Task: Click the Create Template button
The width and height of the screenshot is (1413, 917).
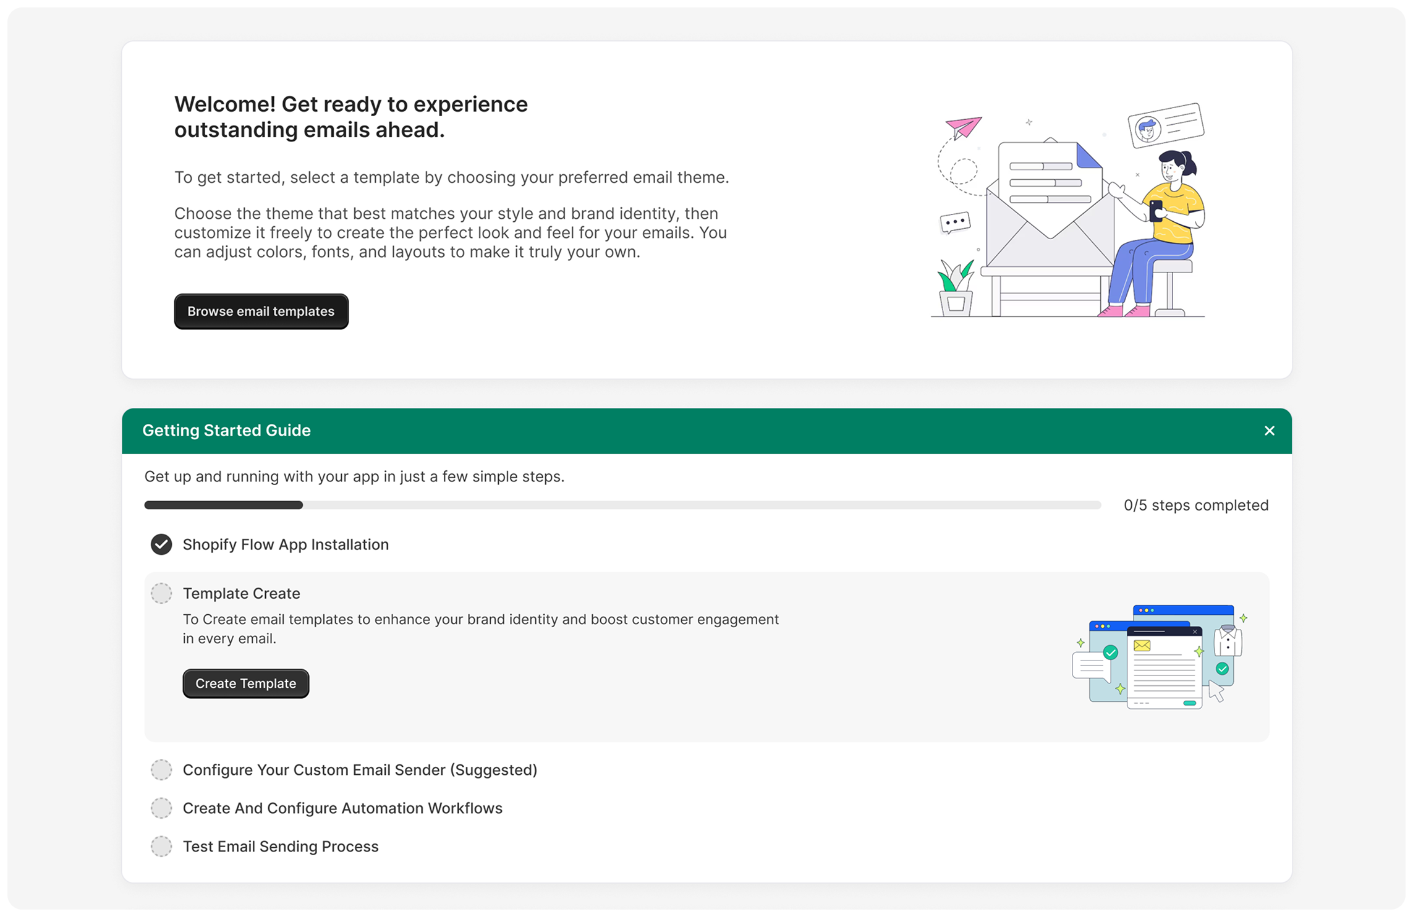Action: (x=245, y=683)
